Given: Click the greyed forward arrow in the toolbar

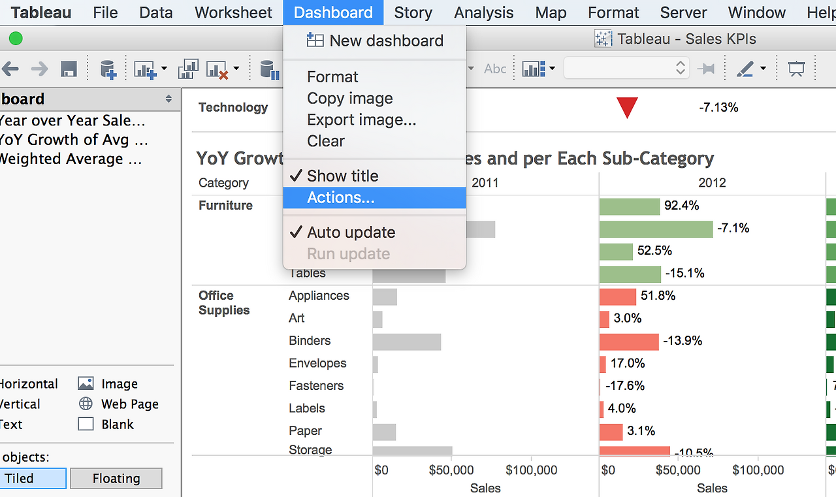Looking at the screenshot, I should (39, 69).
